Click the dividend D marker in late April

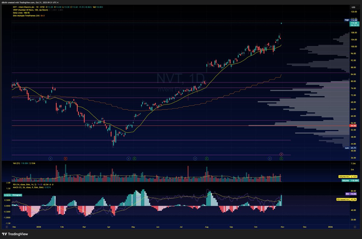(129, 158)
